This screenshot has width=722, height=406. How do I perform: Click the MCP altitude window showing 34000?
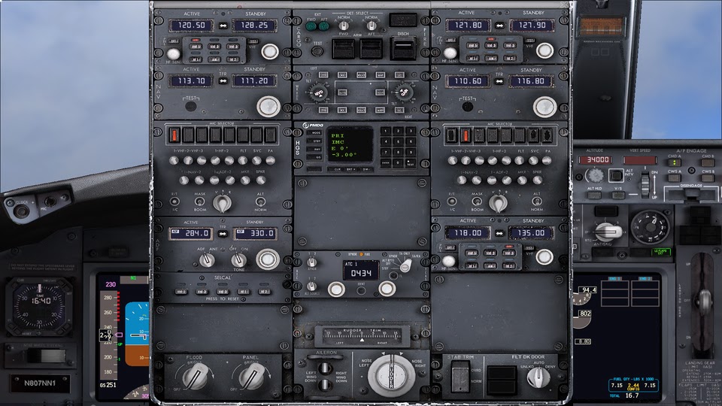point(596,159)
